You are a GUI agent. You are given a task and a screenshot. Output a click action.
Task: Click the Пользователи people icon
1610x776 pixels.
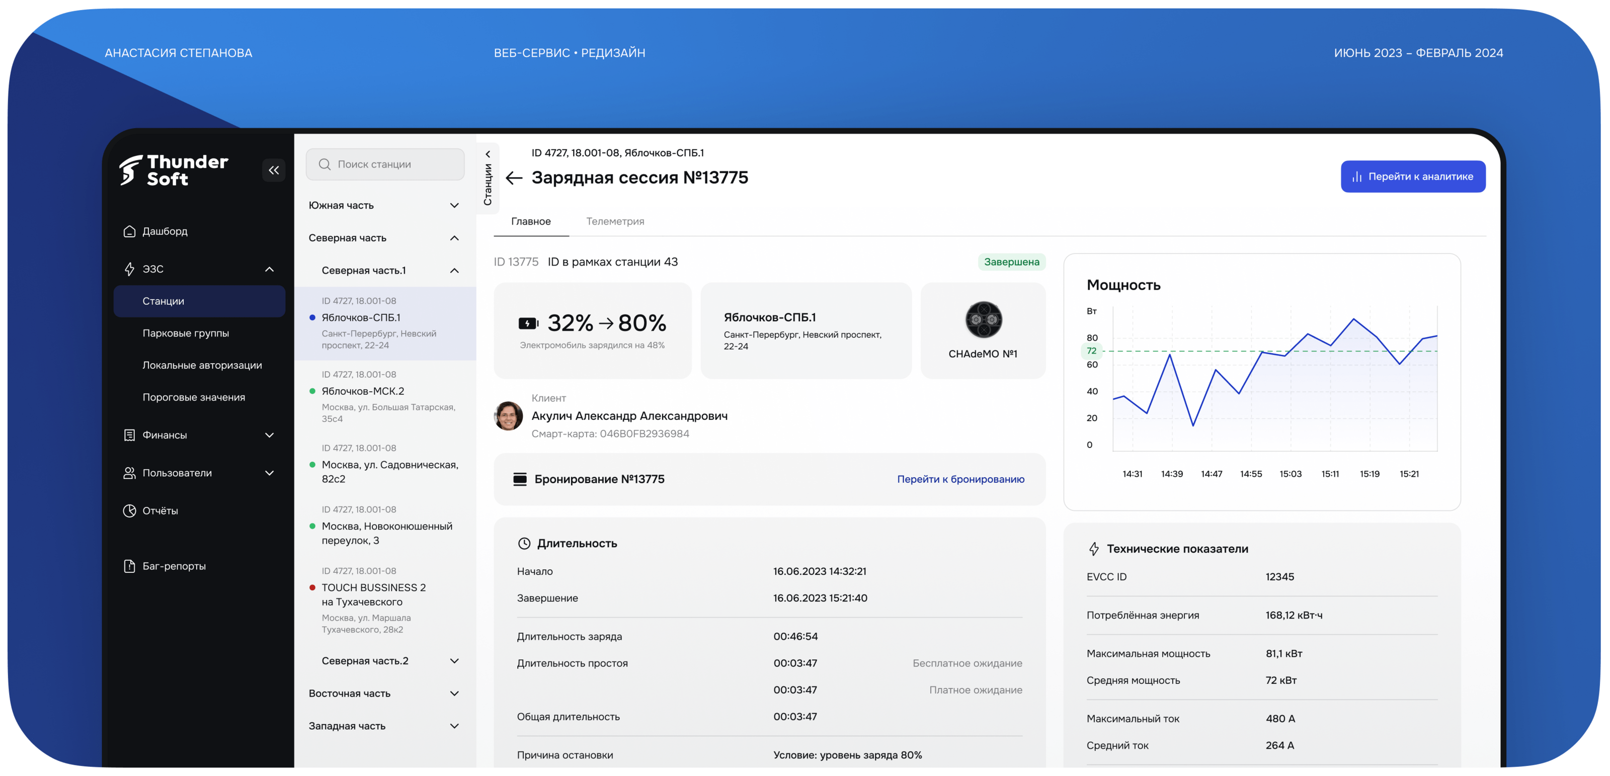pyautogui.click(x=129, y=473)
